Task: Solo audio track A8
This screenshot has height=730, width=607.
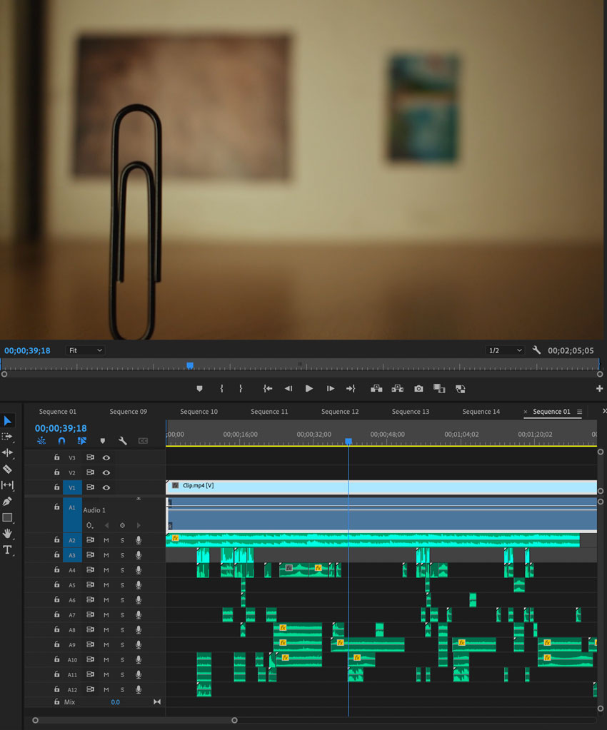Action: 122,630
